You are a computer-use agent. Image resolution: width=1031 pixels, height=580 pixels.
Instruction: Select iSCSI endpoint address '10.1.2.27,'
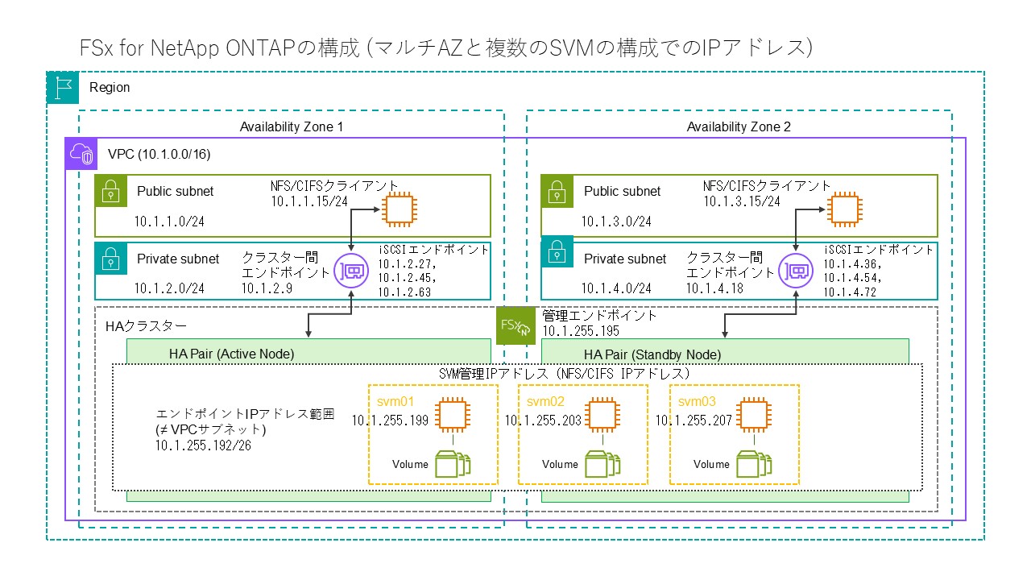coord(407,263)
